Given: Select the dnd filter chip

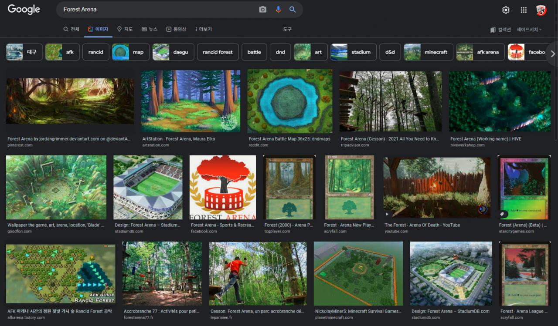Looking at the screenshot, I should [280, 52].
